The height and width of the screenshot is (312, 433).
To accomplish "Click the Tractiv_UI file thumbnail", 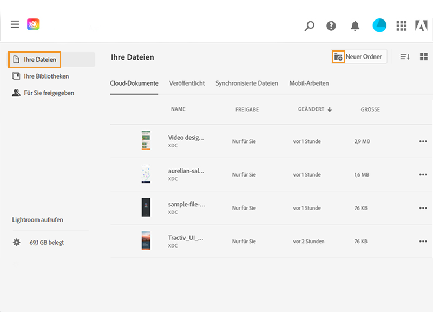I will [x=146, y=241].
